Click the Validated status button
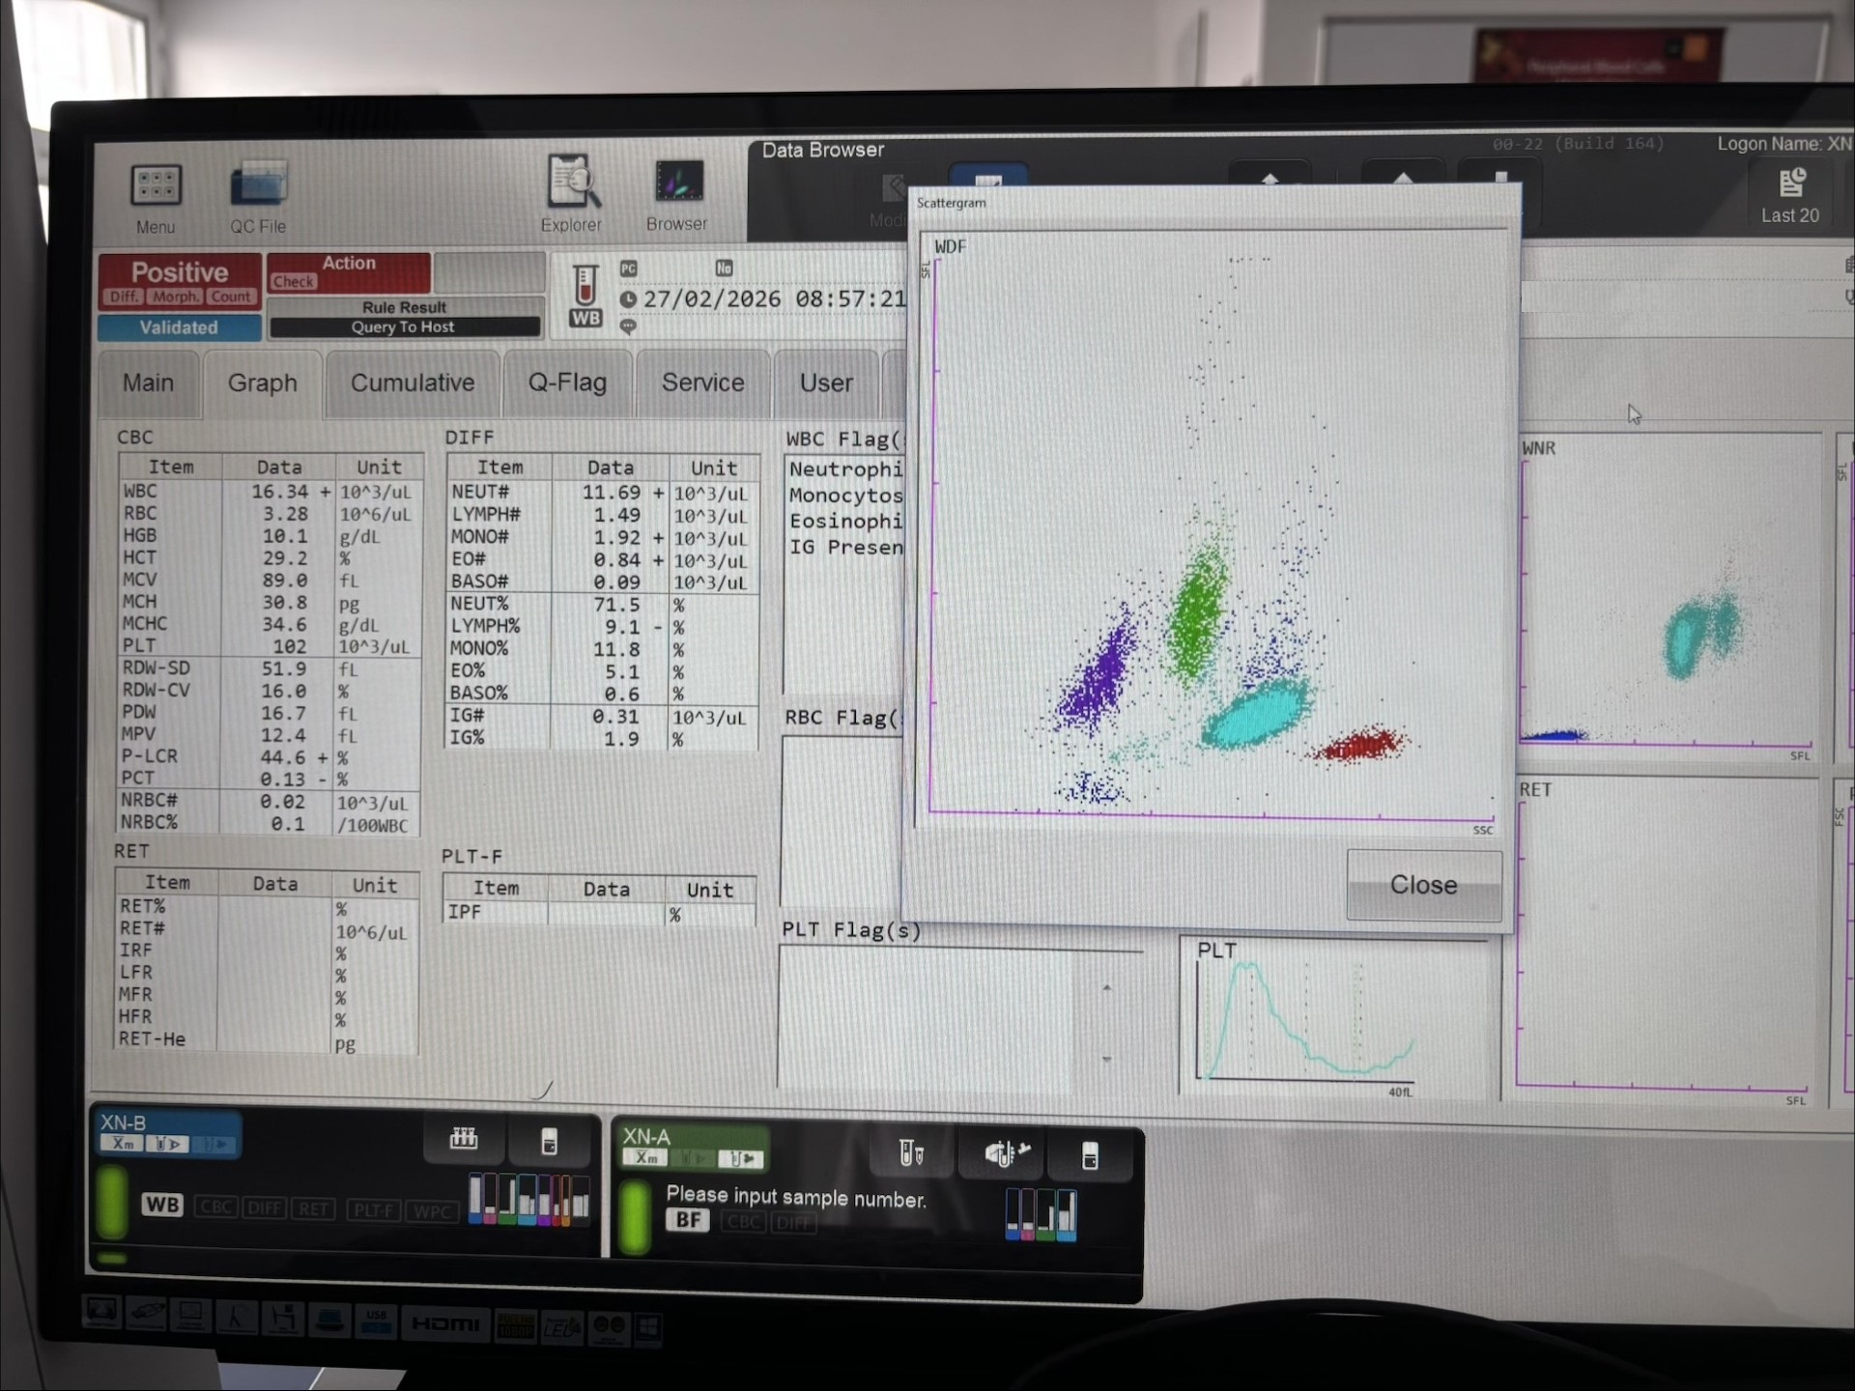This screenshot has width=1855, height=1391. (179, 327)
